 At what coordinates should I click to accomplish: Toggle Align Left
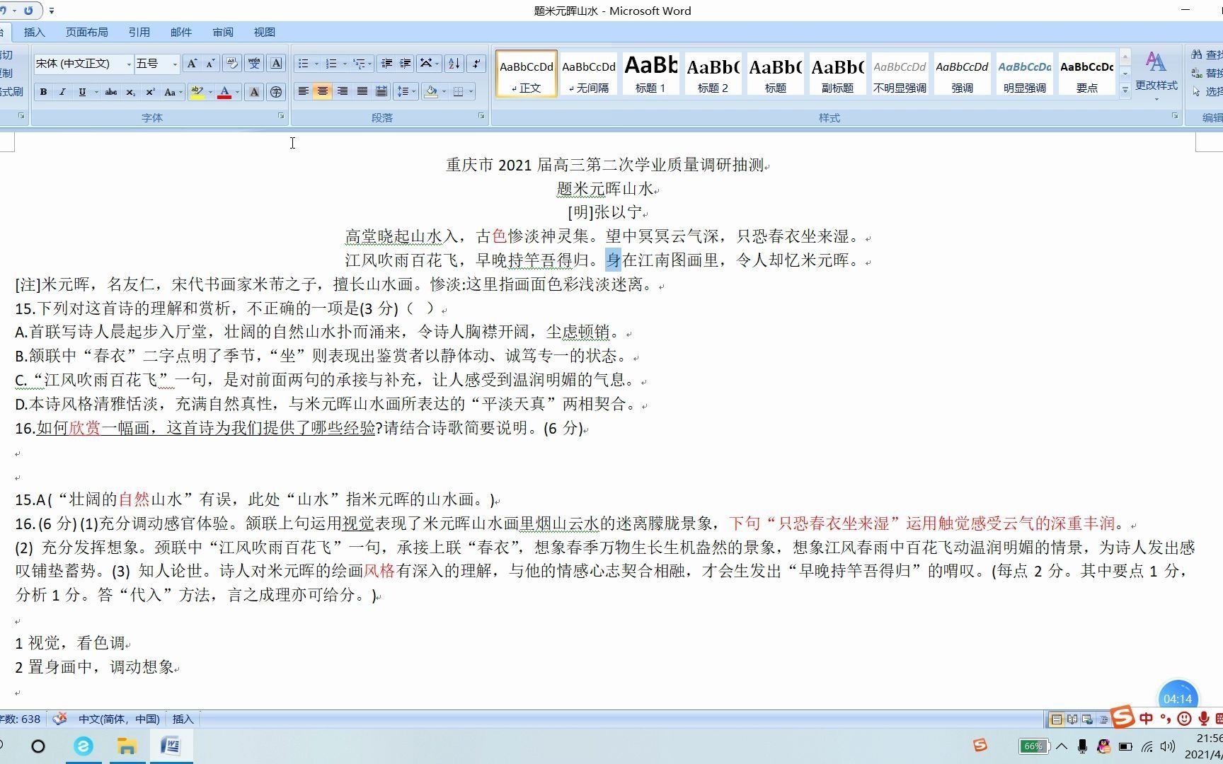(x=303, y=91)
